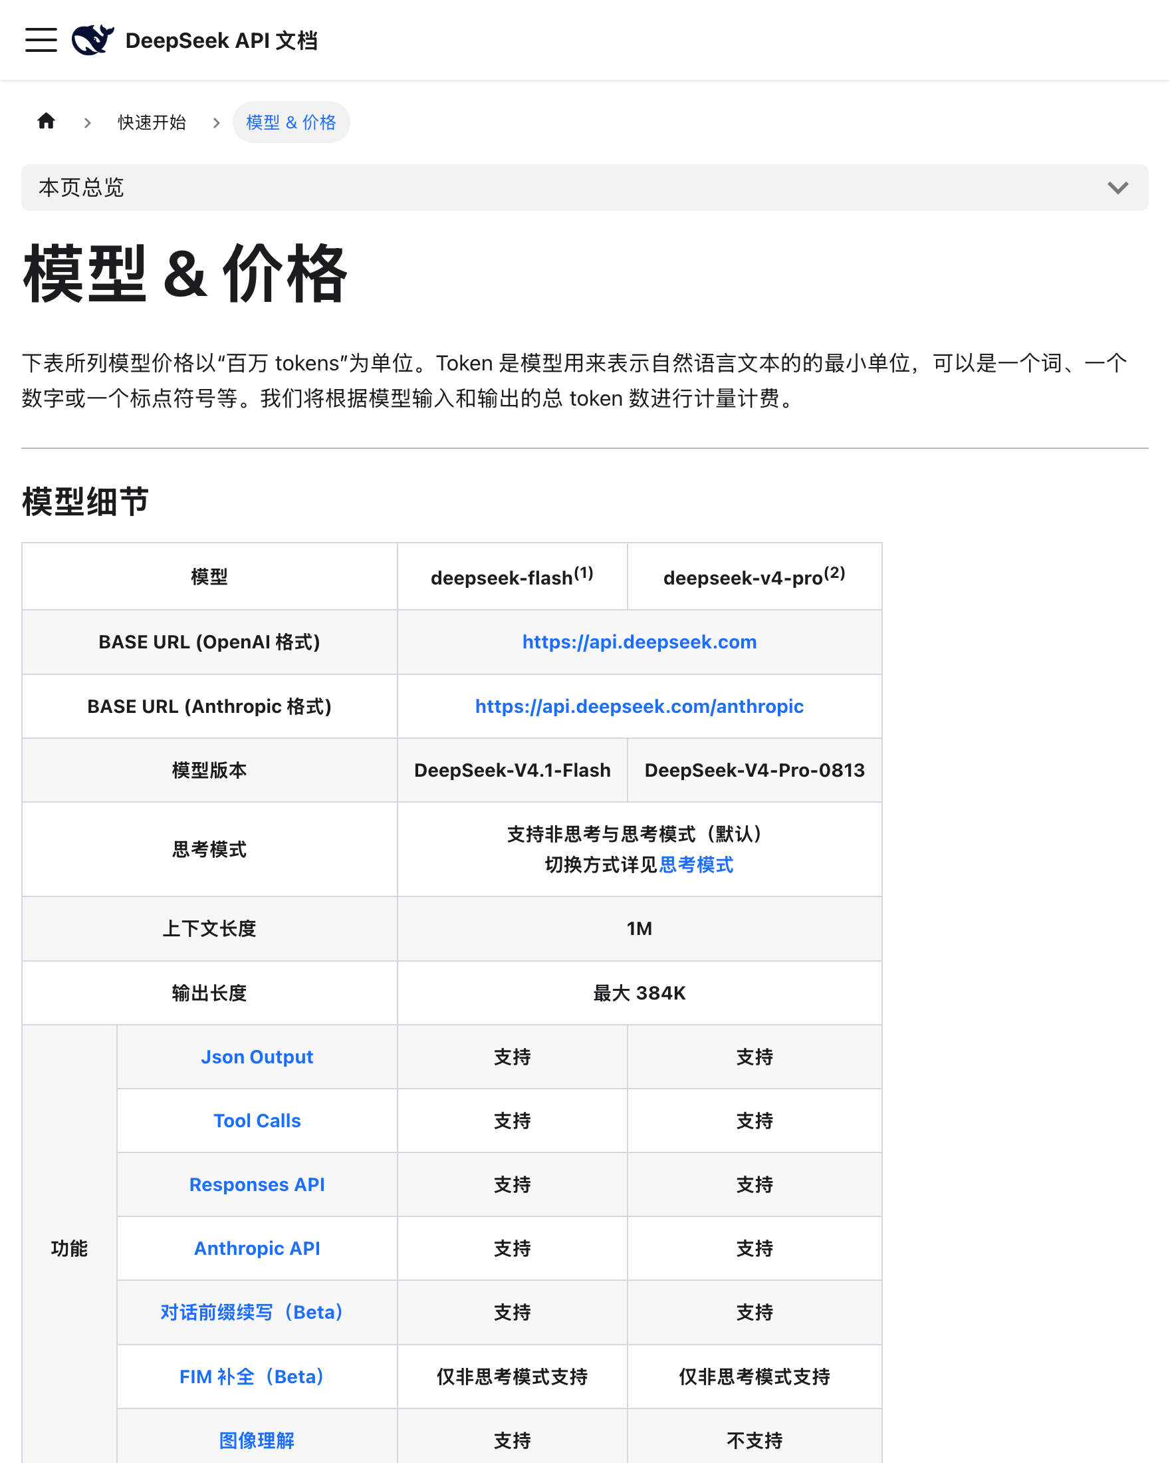Click the 输出长度 row label
The height and width of the screenshot is (1463, 1170).
click(209, 994)
